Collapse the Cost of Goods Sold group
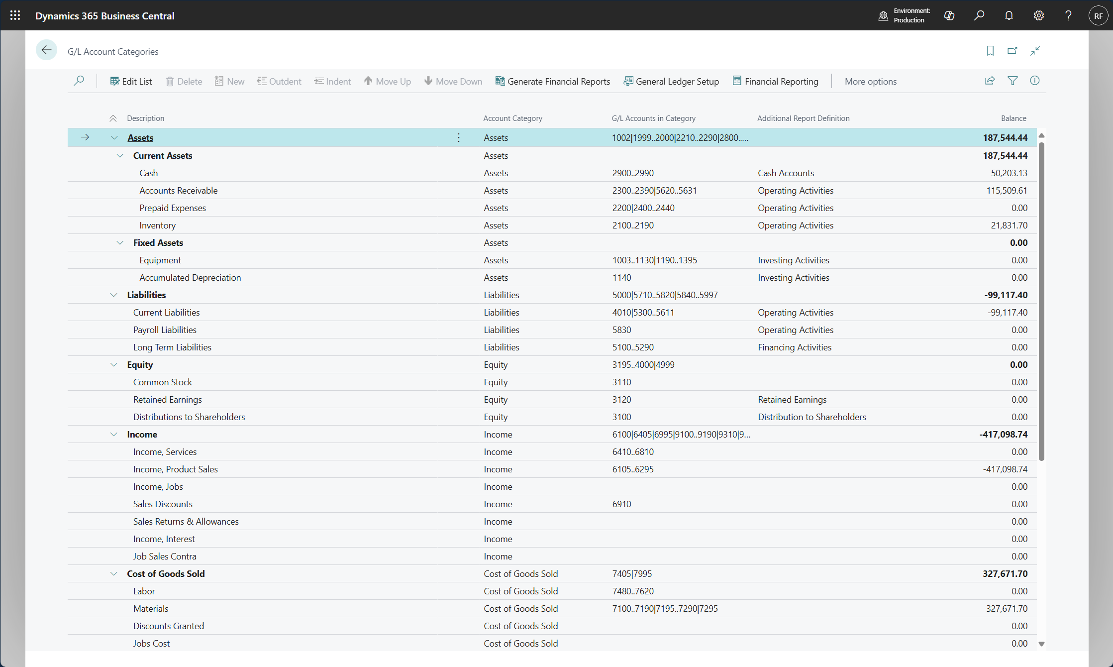The height and width of the screenshot is (667, 1113). pos(114,574)
